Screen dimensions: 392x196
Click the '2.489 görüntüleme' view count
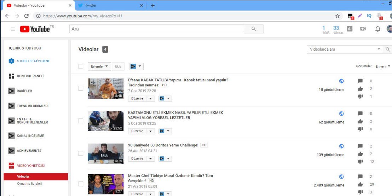329,185
